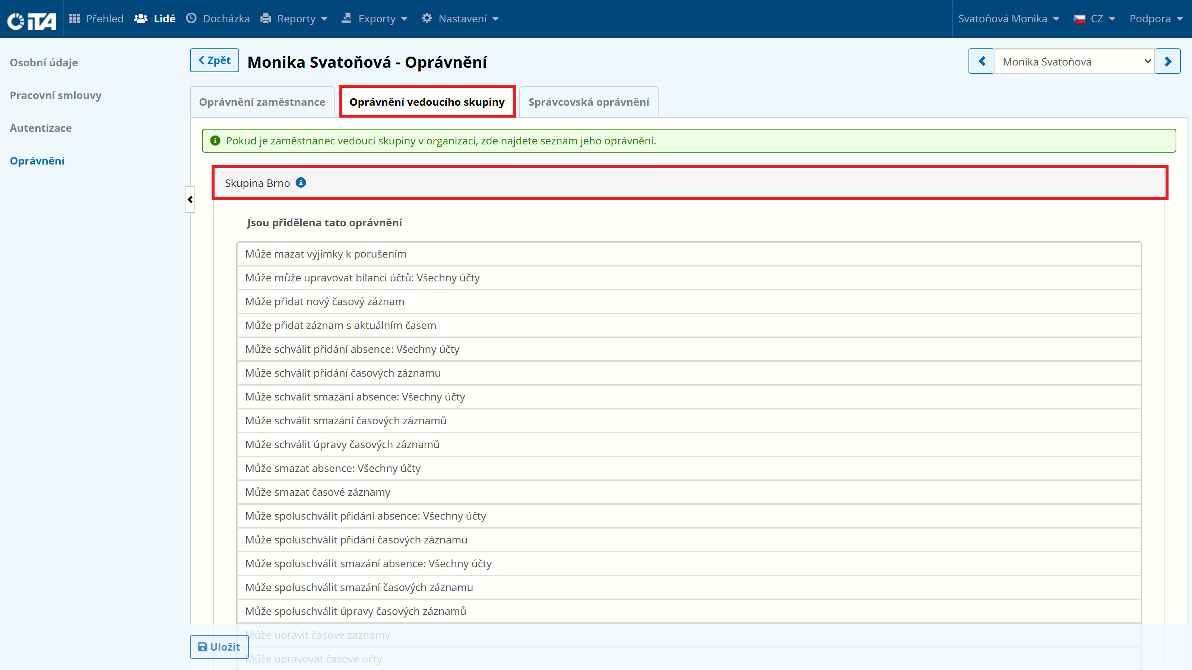Open the Přehled overview page
Image resolution: width=1192 pixels, height=670 pixels.
coord(96,19)
